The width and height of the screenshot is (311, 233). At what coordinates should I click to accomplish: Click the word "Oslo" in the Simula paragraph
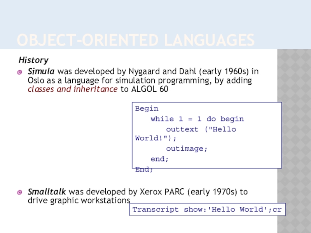[36, 81]
